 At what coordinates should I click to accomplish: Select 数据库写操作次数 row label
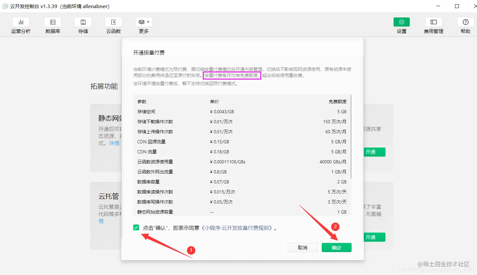coord(155,202)
